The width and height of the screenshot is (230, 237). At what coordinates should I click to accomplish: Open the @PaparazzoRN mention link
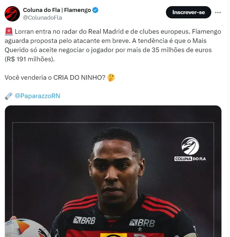[x=37, y=96]
